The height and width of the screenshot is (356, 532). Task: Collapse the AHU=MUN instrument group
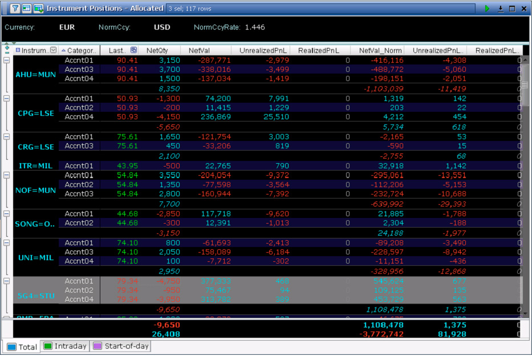(x=7, y=60)
